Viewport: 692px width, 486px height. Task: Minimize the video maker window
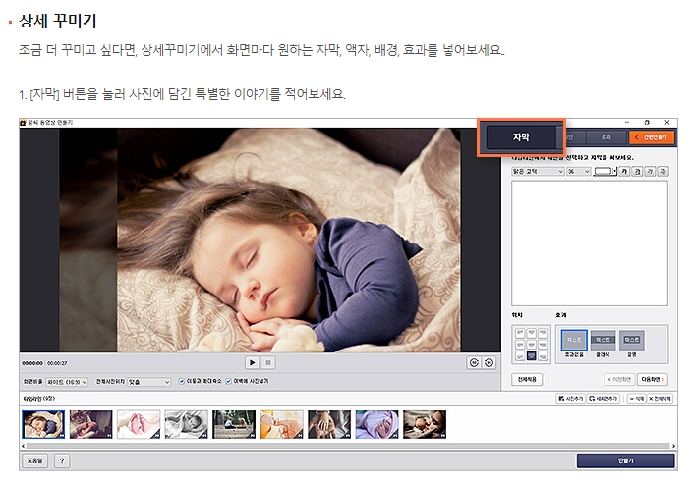[x=627, y=122]
